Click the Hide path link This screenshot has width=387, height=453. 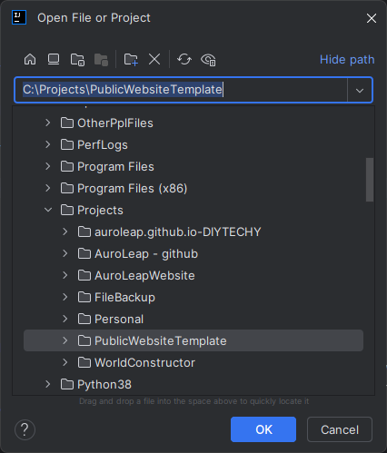(347, 60)
